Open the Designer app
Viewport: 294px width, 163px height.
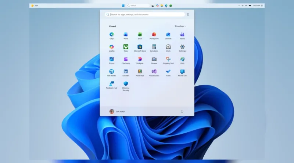point(140,60)
